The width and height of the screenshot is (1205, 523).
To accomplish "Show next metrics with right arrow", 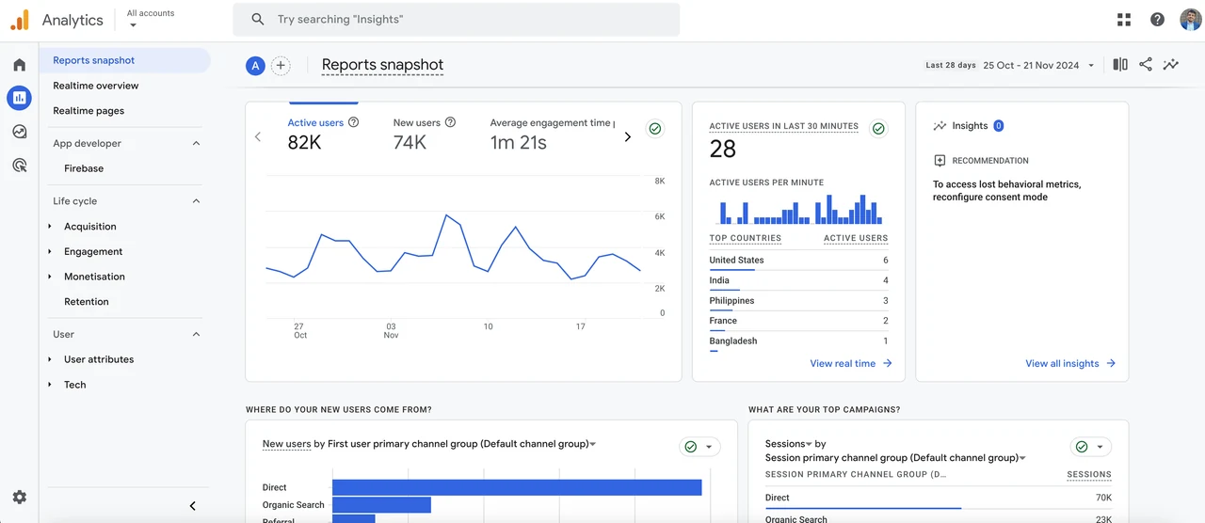I will coord(628,137).
